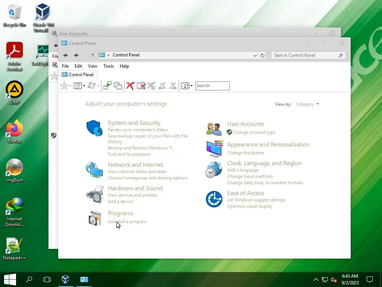The width and height of the screenshot is (382, 287).
Task: Click the VirtualBox taskbar icon
Action: (x=65, y=280)
